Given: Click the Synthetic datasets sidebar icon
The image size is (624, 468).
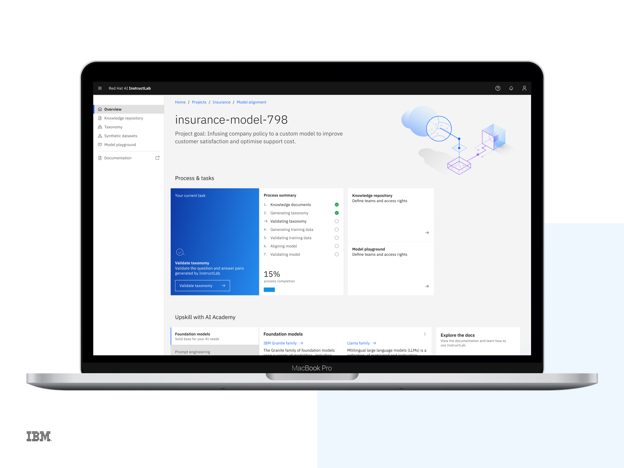Looking at the screenshot, I should 100,136.
